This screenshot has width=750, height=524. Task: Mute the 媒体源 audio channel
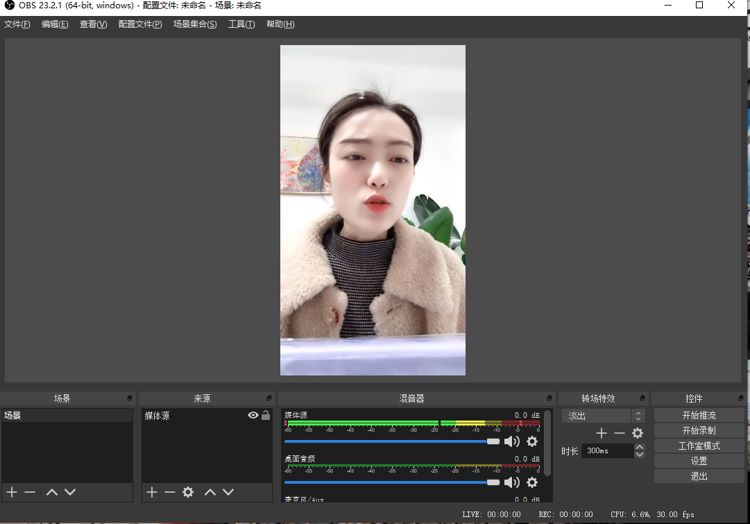(x=512, y=441)
